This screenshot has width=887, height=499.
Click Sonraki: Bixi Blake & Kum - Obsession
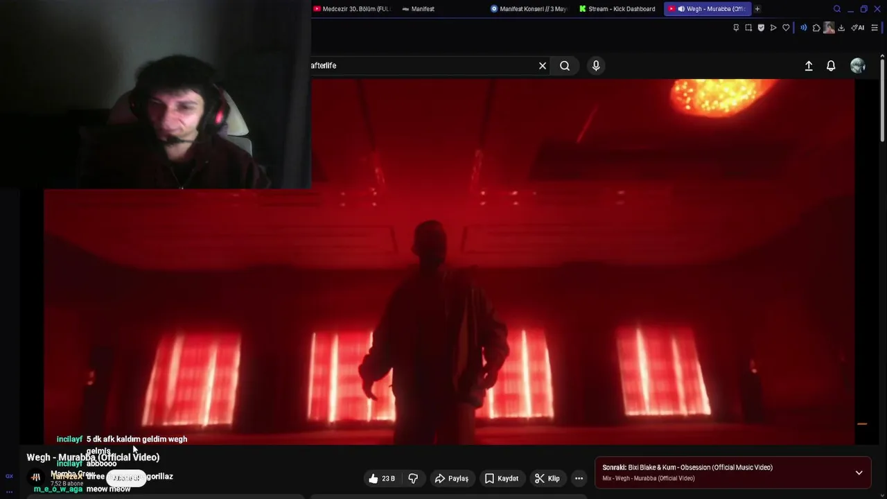[x=687, y=468]
